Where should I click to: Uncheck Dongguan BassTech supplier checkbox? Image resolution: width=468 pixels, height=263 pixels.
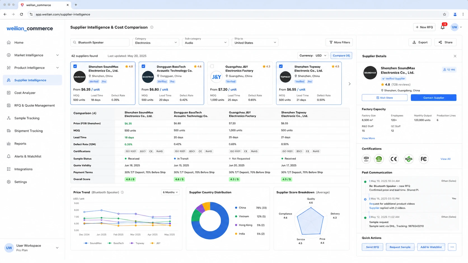(x=143, y=67)
